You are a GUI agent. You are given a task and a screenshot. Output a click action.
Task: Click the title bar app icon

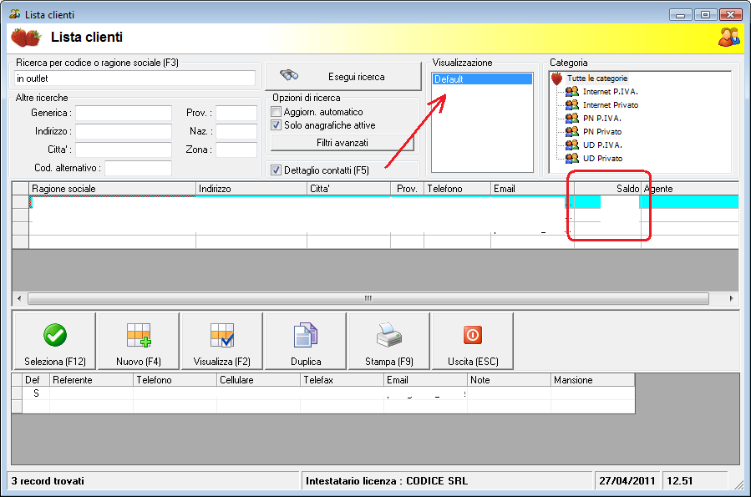[x=14, y=14]
